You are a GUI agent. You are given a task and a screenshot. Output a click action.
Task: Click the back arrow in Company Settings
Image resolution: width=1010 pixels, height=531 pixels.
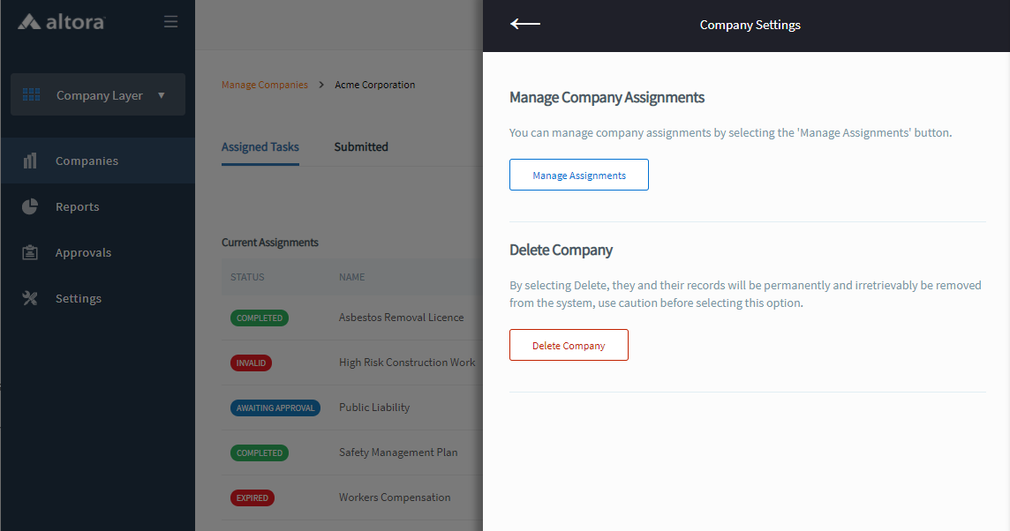pos(525,25)
